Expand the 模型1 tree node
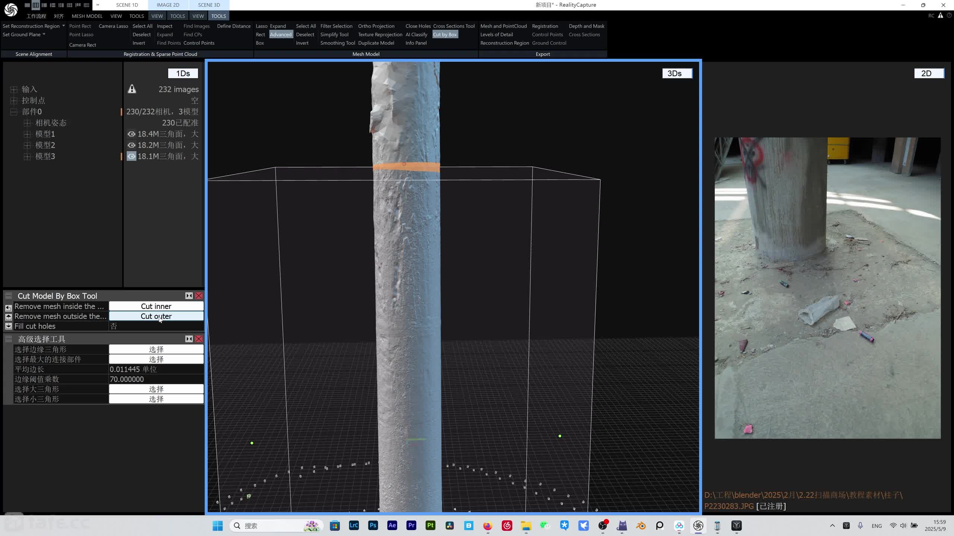Screen dimensions: 954x536 coord(27,134)
